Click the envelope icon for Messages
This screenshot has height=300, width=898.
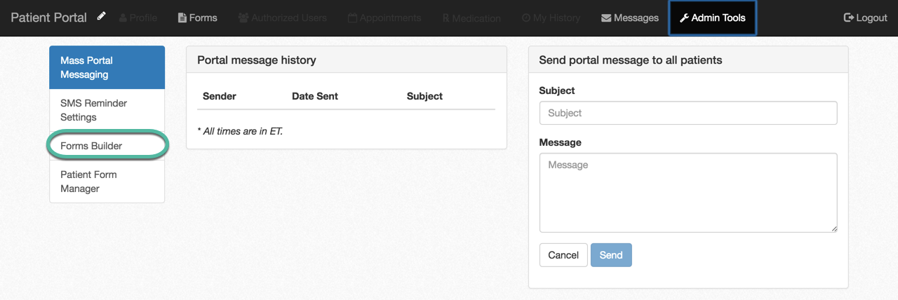pyautogui.click(x=606, y=18)
